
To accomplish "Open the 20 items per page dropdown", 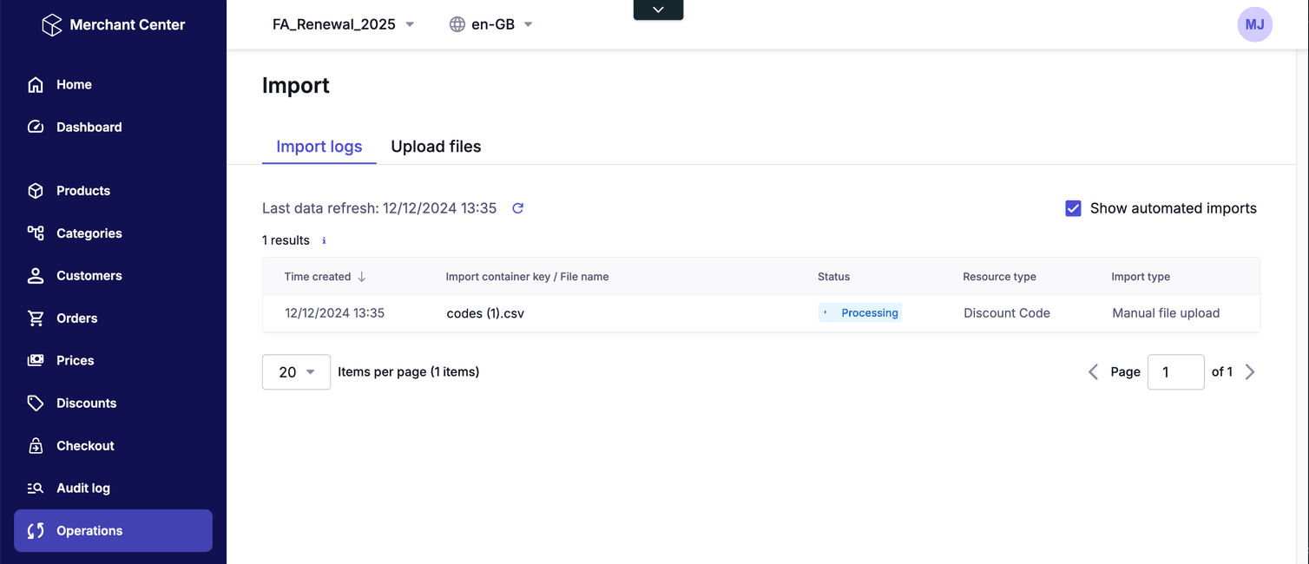I will click(296, 372).
